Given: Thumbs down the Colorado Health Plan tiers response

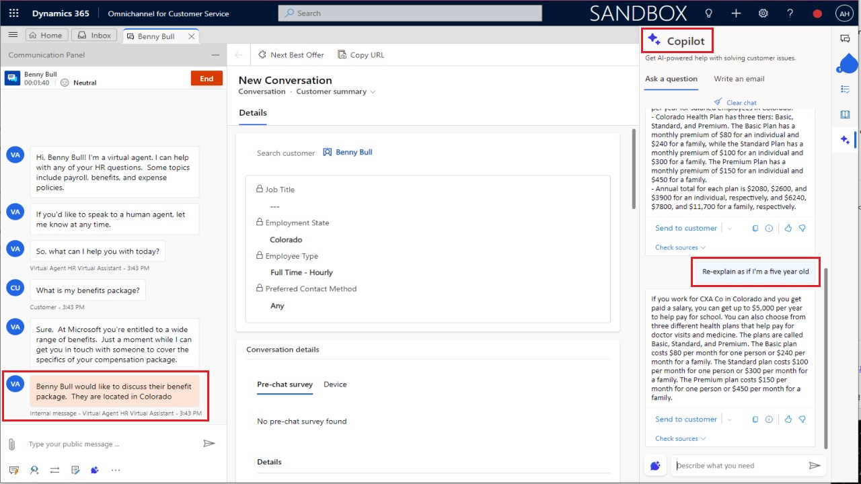Looking at the screenshot, I should (802, 229).
